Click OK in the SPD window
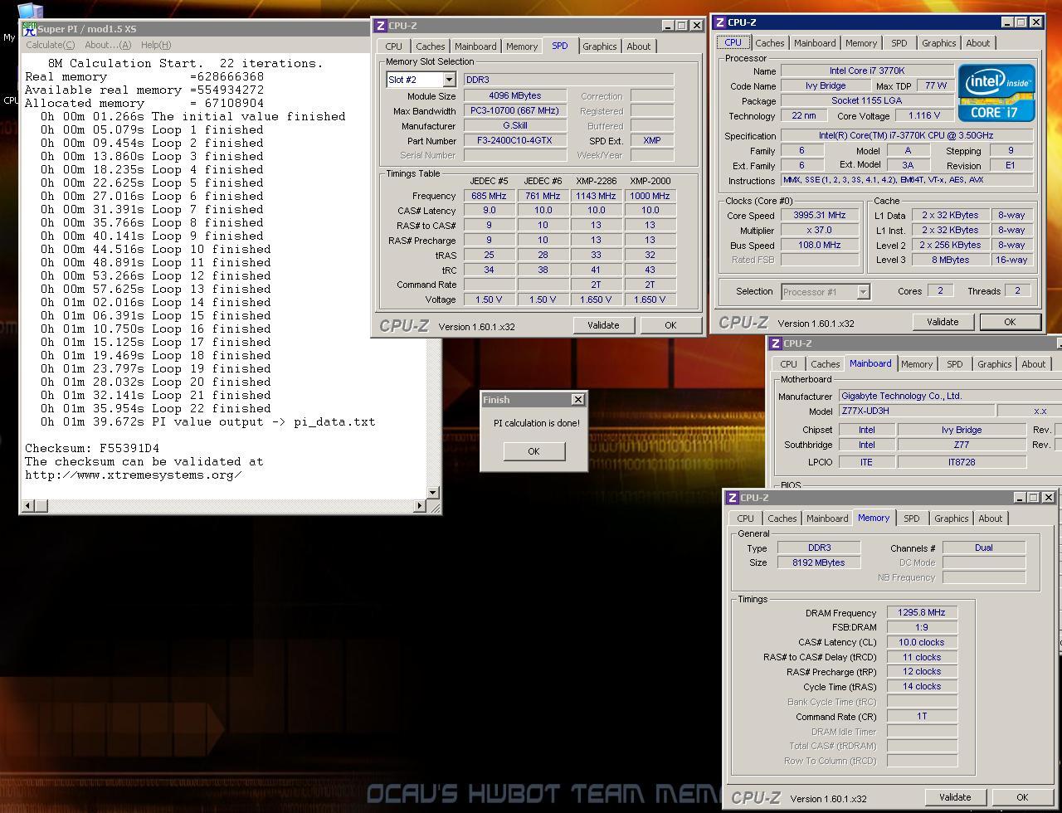The image size is (1062, 813). [670, 325]
